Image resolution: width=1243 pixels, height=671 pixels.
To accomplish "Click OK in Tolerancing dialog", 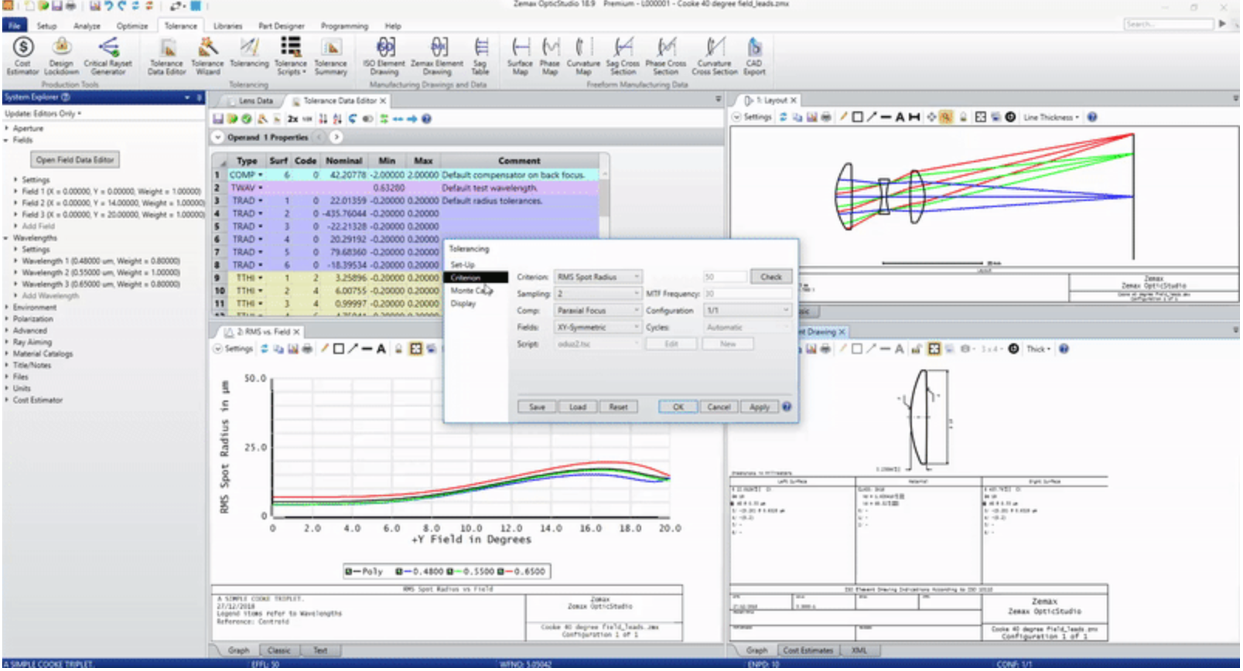I will (678, 407).
